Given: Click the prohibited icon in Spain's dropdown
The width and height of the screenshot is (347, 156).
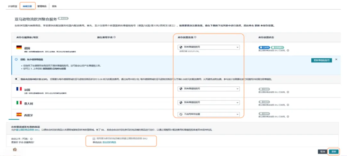Looking at the screenshot, I should (x=181, y=114).
